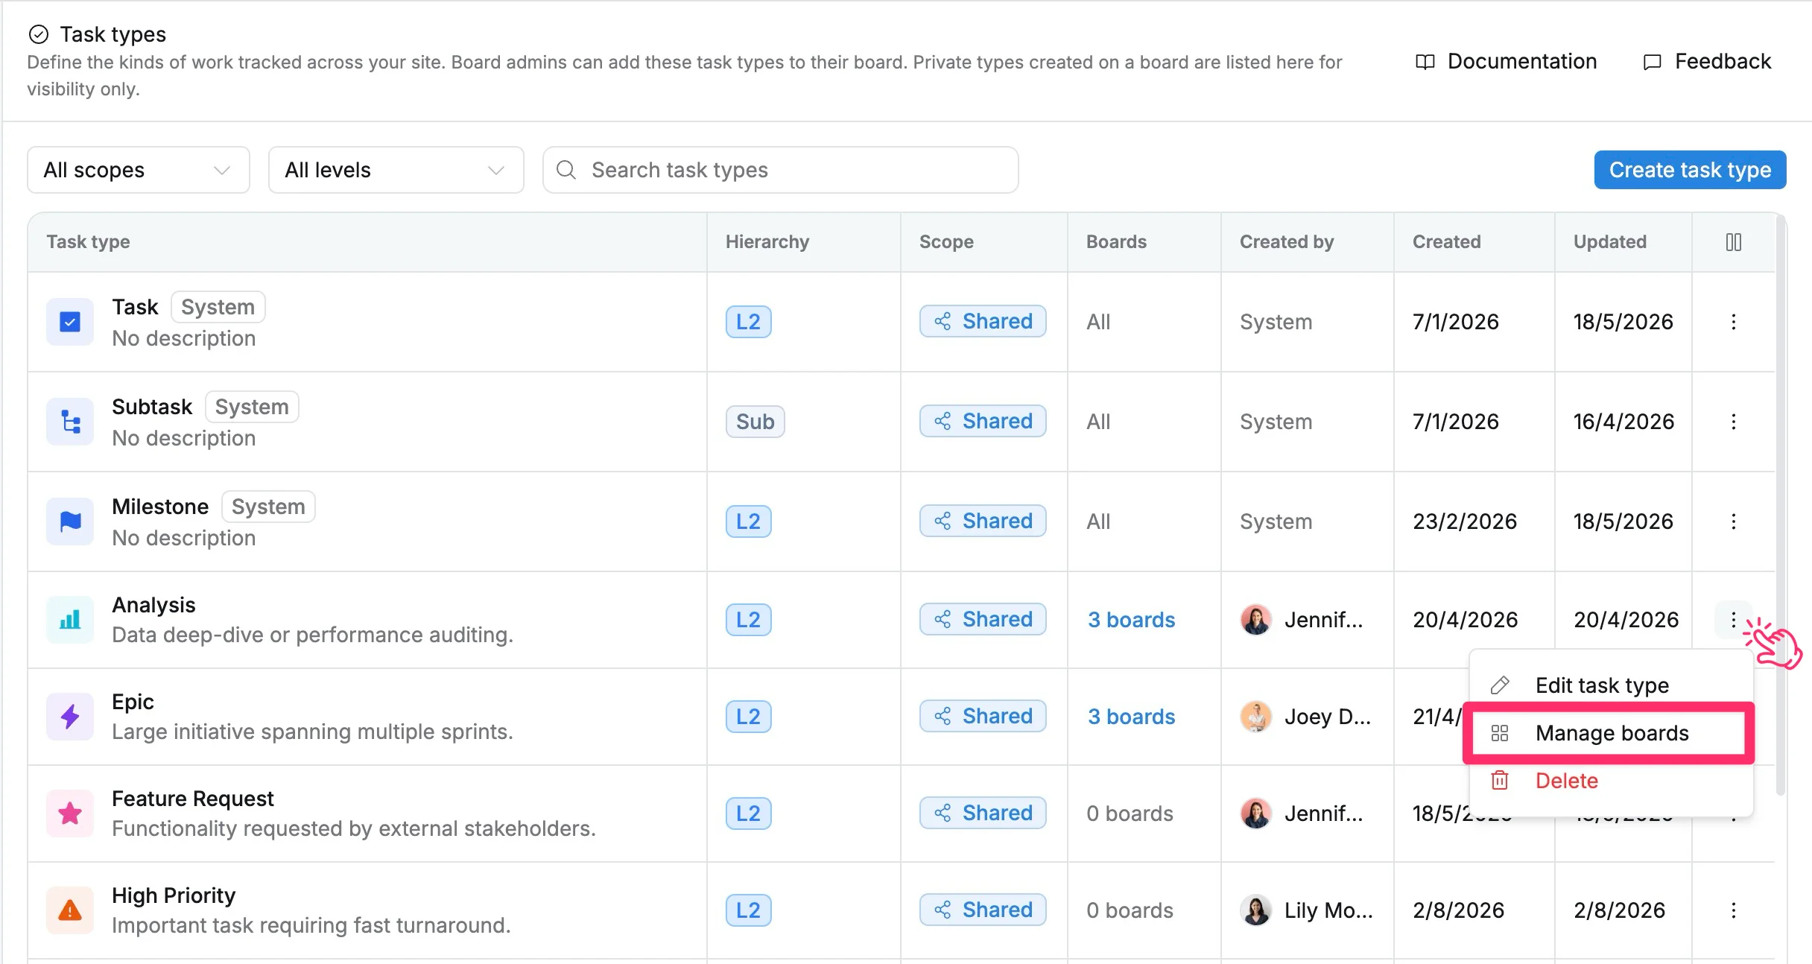1812x964 pixels.
Task: Click the L2 hierarchy badge for Task
Action: point(748,322)
